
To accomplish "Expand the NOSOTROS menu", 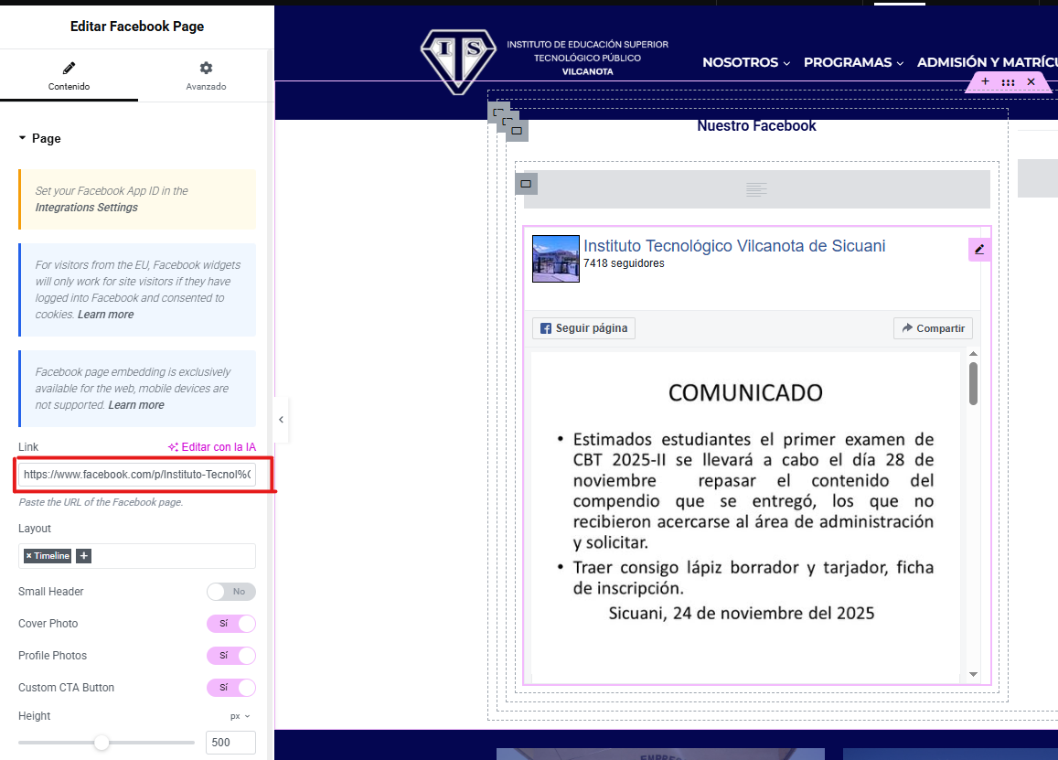I will (x=745, y=62).
